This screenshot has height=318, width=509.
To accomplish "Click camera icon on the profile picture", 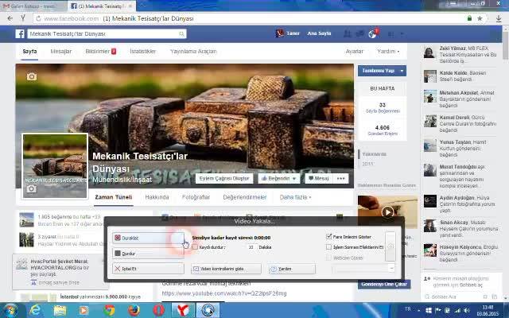I will click(x=31, y=188).
